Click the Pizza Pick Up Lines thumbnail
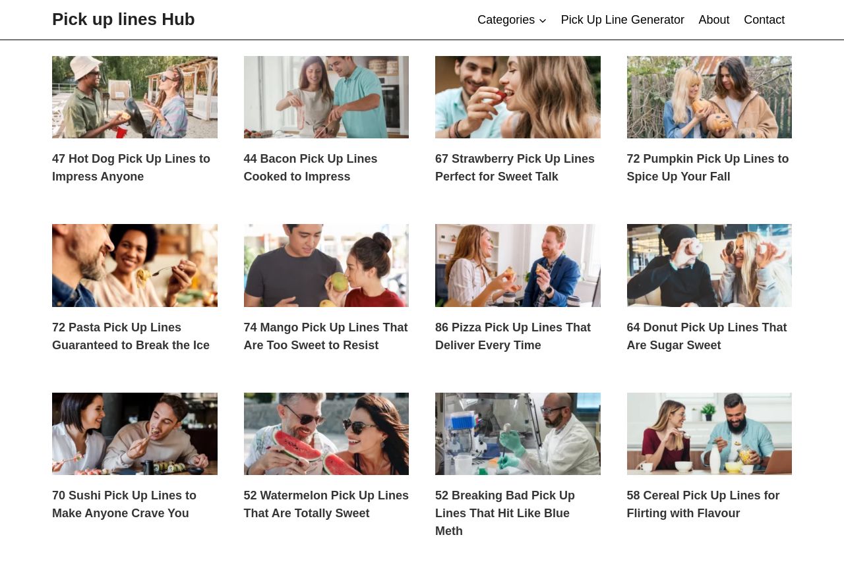Screen dimensions: 844x562 click(518, 266)
